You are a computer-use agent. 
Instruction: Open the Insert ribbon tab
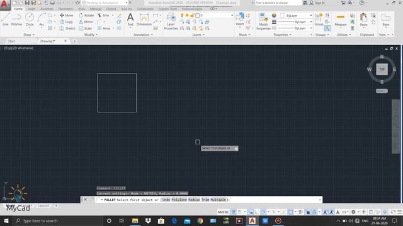click(31, 9)
